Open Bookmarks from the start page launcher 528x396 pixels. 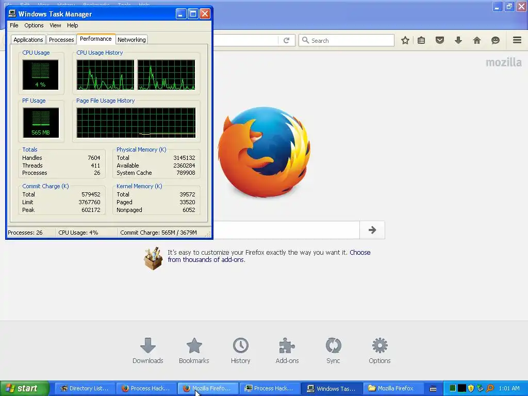pos(194,351)
